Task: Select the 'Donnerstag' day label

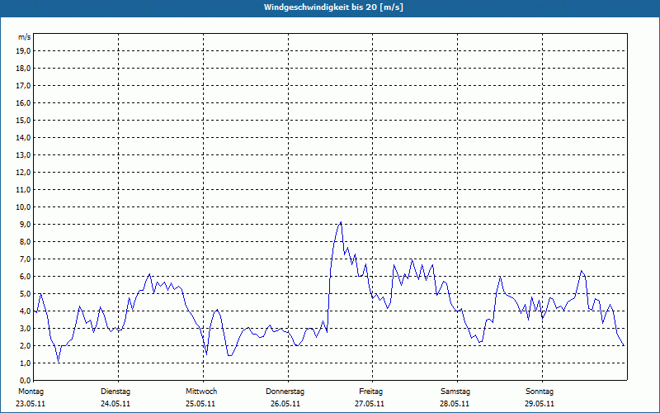Action: pos(285,392)
